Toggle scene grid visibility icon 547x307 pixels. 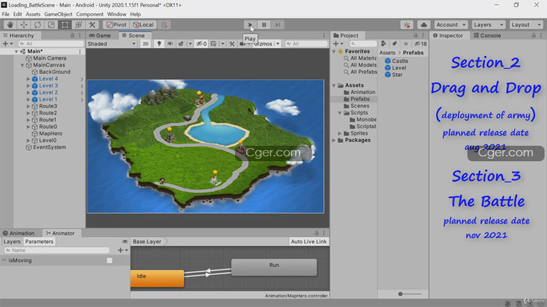[x=213, y=44]
